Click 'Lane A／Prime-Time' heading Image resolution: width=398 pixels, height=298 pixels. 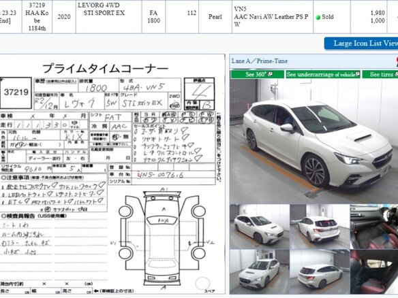coord(260,61)
